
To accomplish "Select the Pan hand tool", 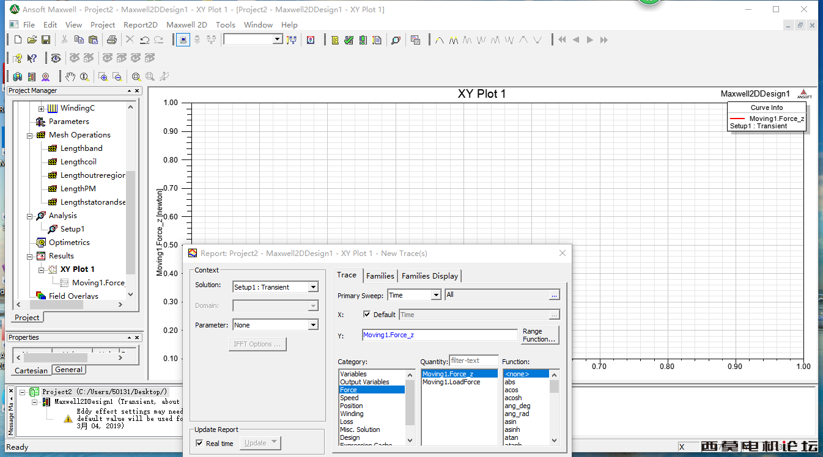I will pos(70,76).
